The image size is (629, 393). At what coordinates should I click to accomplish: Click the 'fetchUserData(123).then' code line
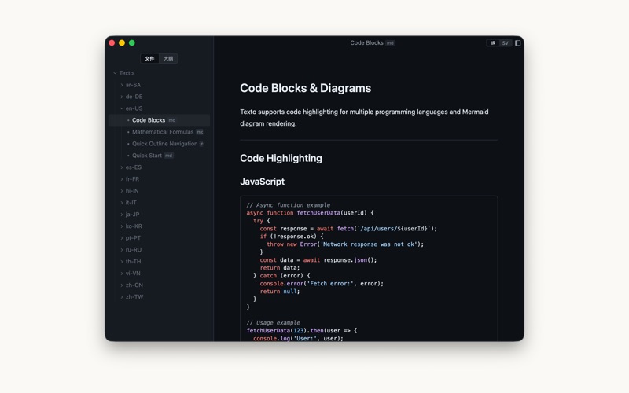302,331
